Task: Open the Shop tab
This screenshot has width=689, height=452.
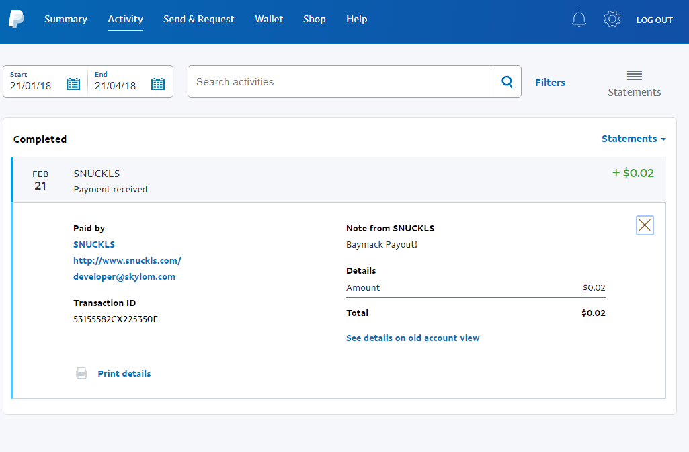Action: click(x=314, y=19)
